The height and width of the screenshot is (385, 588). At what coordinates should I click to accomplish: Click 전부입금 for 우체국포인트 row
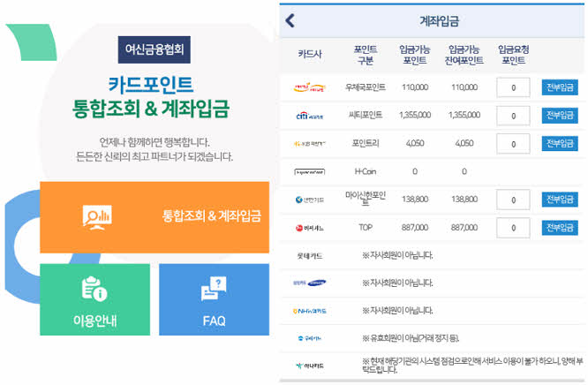click(x=560, y=87)
